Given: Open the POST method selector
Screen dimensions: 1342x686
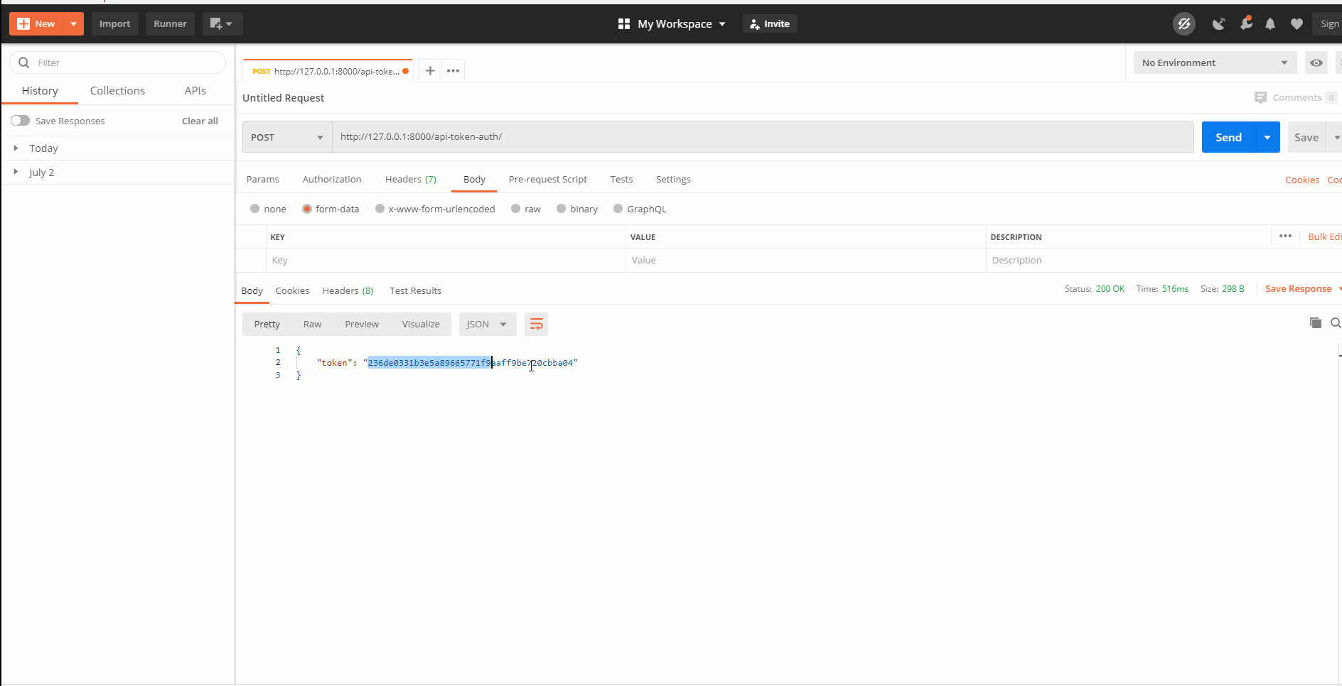Looking at the screenshot, I should click(286, 137).
